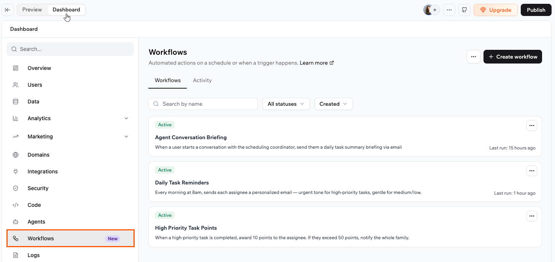
Task: Click Active badge on High Priority Task Points
Action: pyautogui.click(x=165, y=215)
